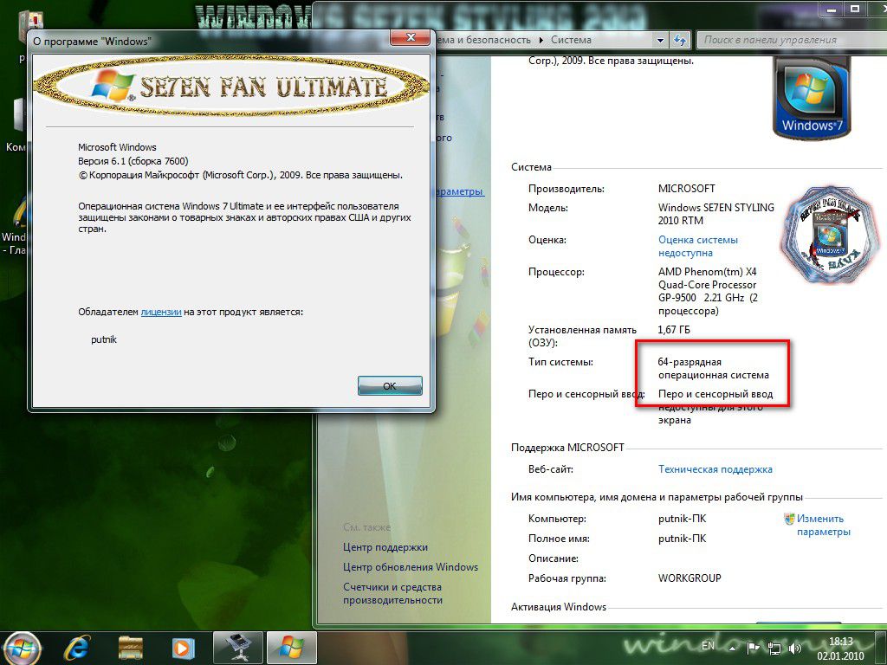Switch to About Windows taskbar item
Image resolution: width=887 pixels, height=665 pixels.
(x=291, y=648)
